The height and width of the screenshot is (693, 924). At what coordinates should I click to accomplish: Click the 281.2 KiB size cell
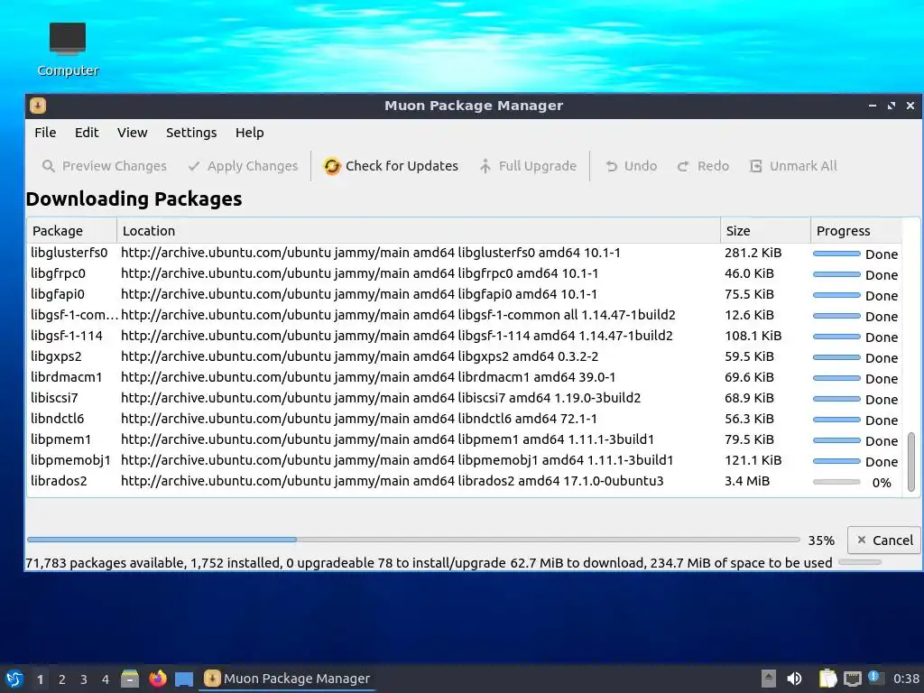pos(753,253)
